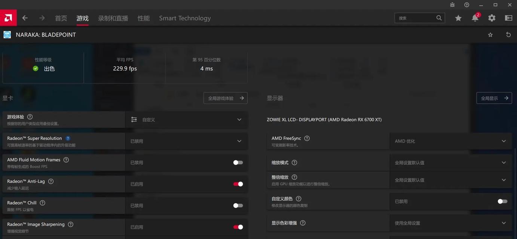This screenshot has height=239, width=517.
Task: Reset game profile with the undo icon
Action: 508,35
